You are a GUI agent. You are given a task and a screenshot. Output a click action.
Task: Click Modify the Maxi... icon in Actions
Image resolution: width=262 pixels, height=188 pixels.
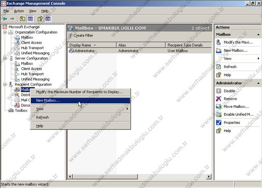point(219,43)
